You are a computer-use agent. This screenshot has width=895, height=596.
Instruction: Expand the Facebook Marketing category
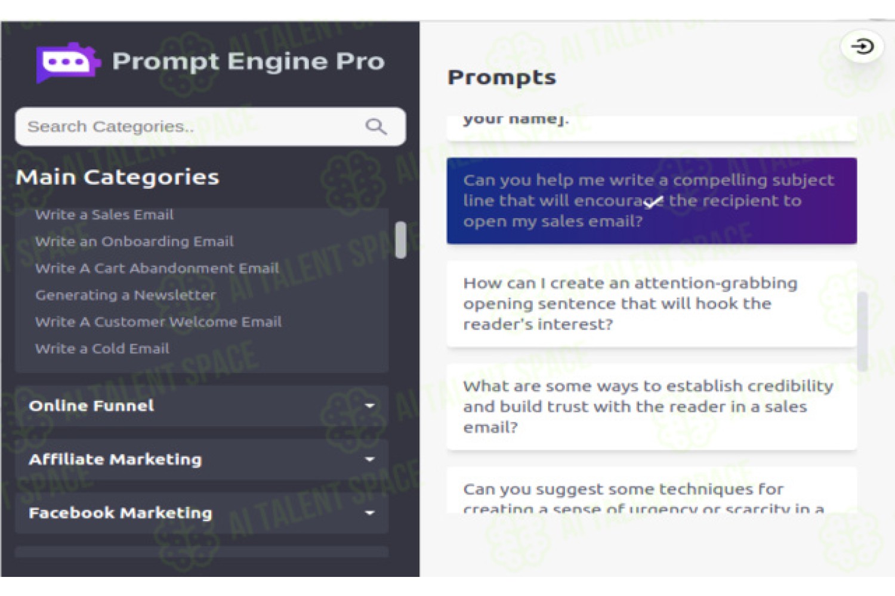point(202,513)
